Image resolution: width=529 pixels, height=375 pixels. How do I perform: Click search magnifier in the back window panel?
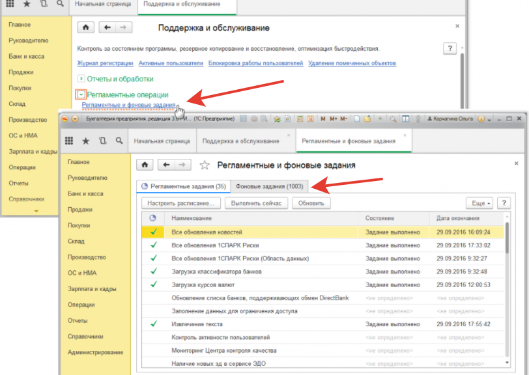coord(60,4)
